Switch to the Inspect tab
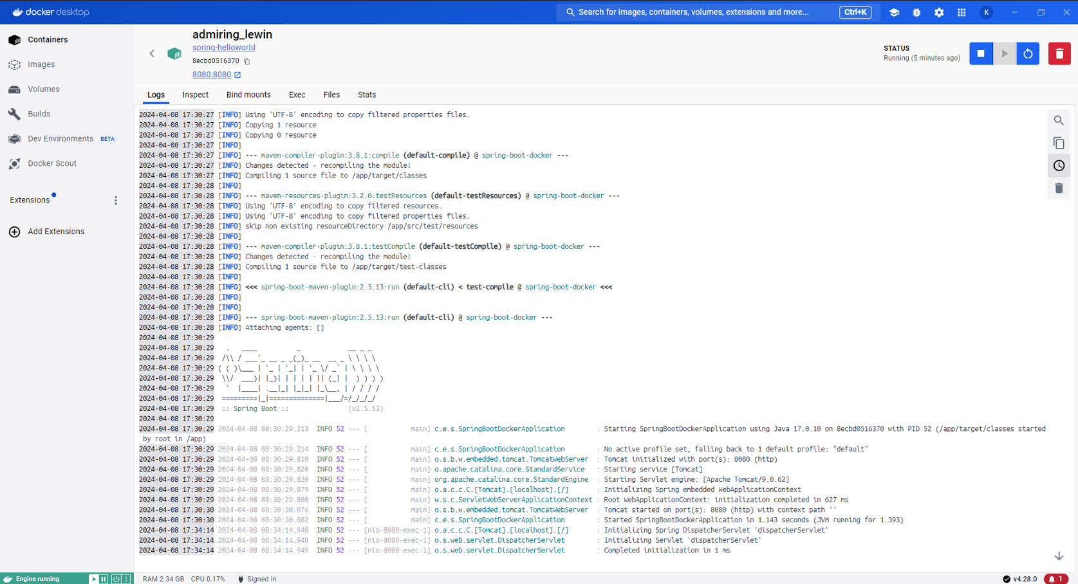The width and height of the screenshot is (1078, 584). click(196, 95)
